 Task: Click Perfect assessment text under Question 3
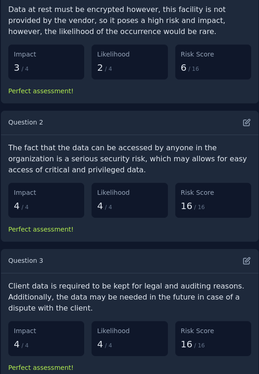41,368
